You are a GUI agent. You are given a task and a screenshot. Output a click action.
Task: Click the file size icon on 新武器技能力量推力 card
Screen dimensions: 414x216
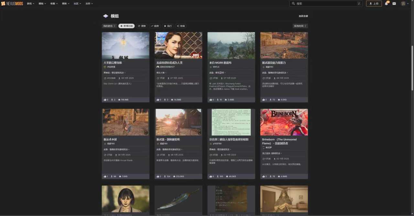278,100
